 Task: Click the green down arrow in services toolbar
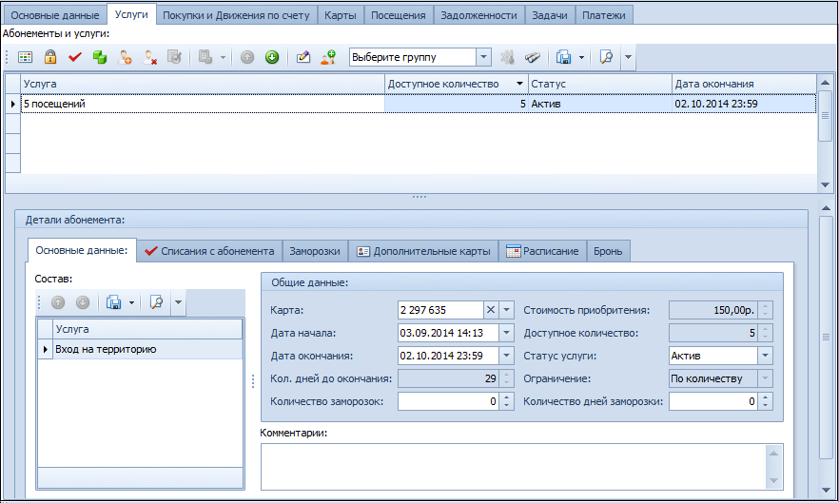(272, 57)
